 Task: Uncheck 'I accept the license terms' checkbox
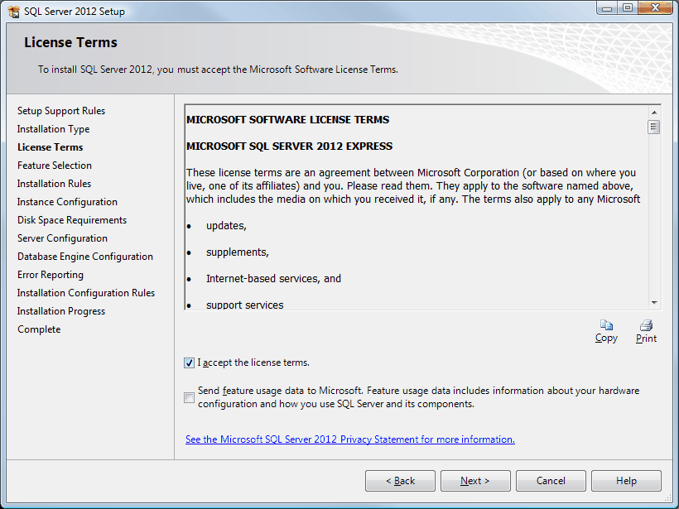click(x=190, y=363)
